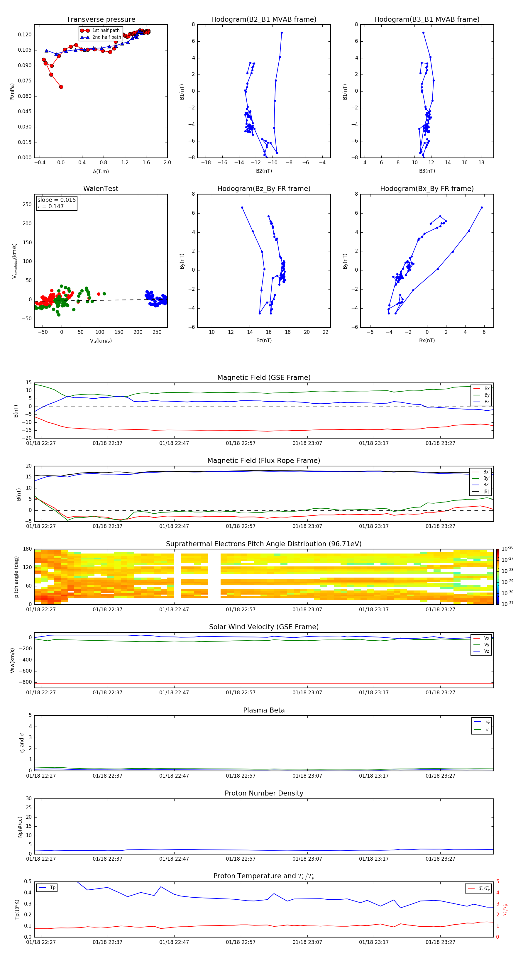This screenshot has height=968, width=528.
Task: Click the blue cluster in WalenTest plot
Action: click(157, 299)
